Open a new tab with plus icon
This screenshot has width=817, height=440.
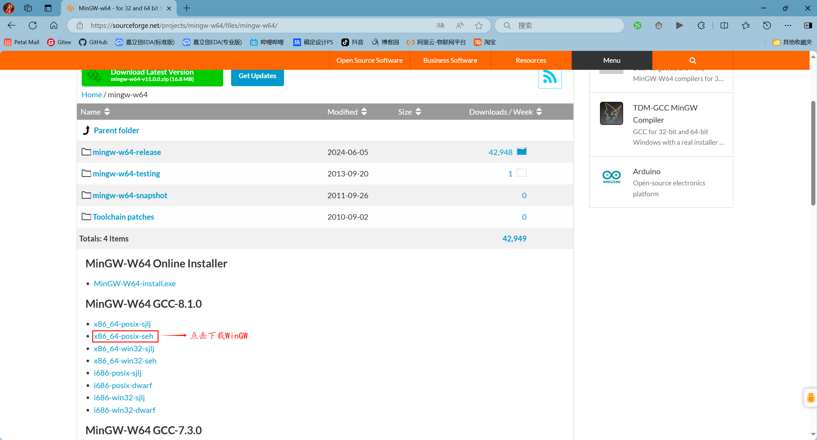tap(187, 8)
